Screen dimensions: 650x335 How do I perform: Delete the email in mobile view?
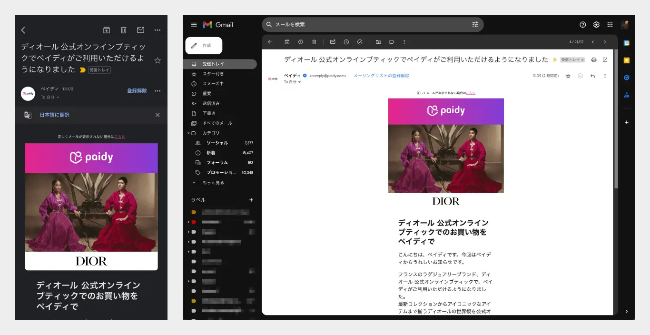pos(124,30)
